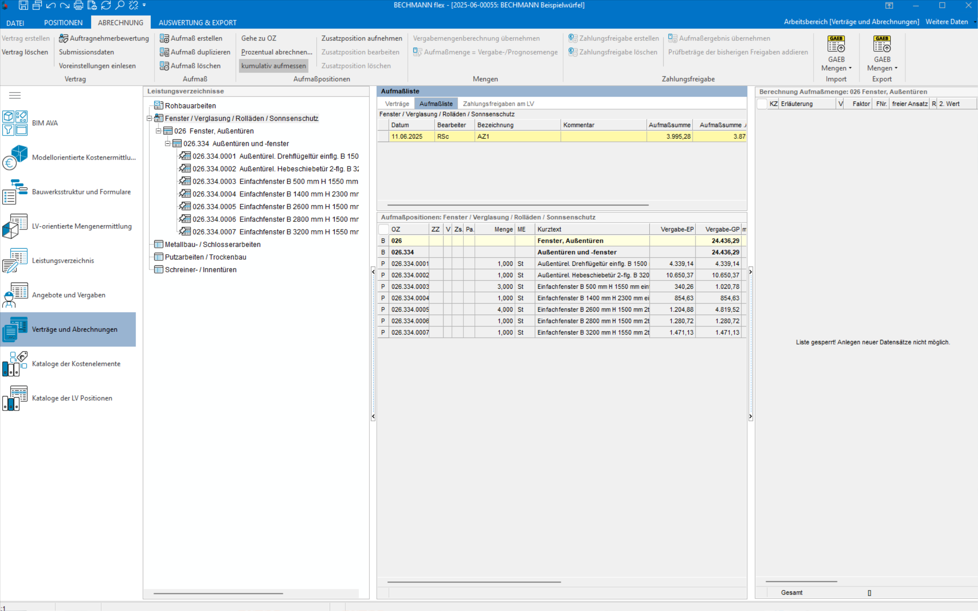Select Verträge und Abrechnungen sidebar icon
Viewport: 978px width, 611px height.
click(x=15, y=329)
